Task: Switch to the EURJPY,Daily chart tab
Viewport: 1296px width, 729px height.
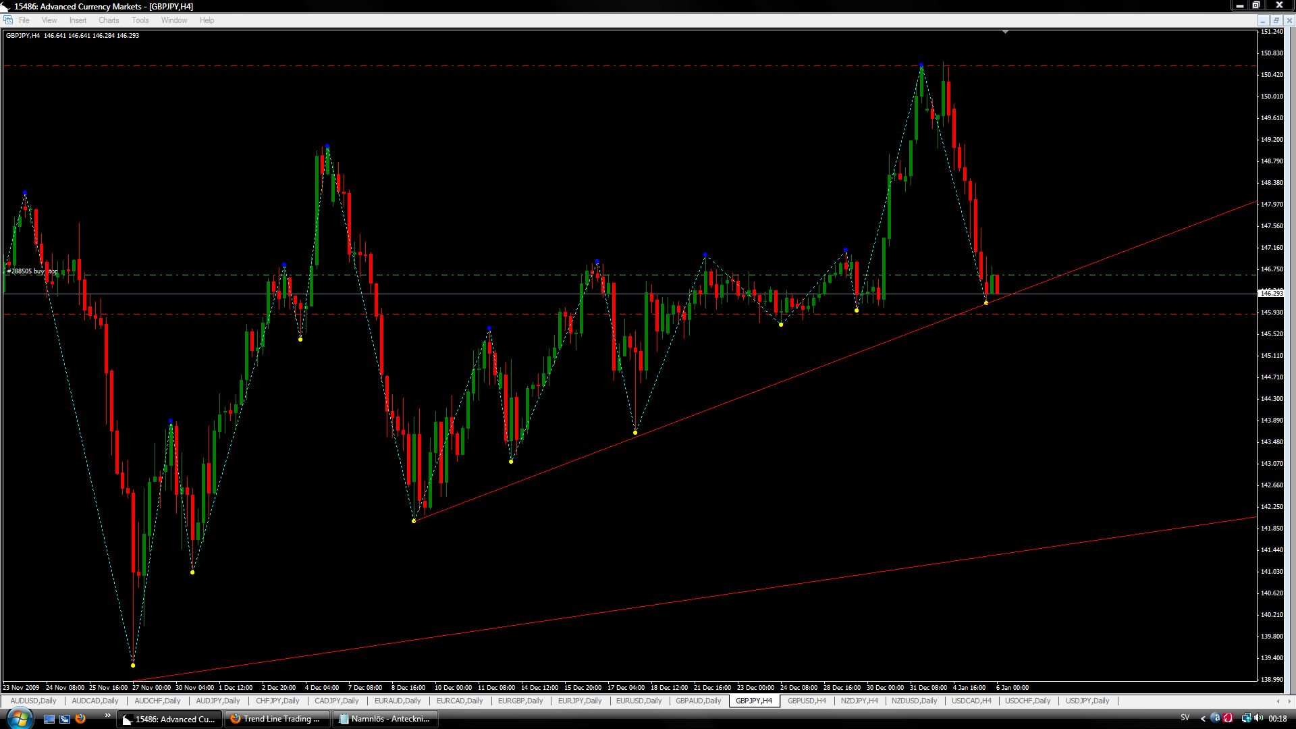Action: (x=580, y=701)
